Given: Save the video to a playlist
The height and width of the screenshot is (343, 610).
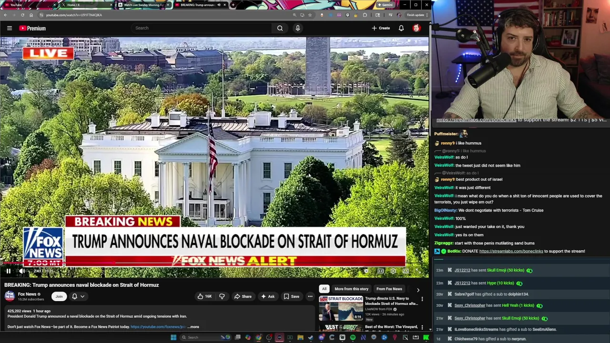Looking at the screenshot, I should (x=291, y=296).
